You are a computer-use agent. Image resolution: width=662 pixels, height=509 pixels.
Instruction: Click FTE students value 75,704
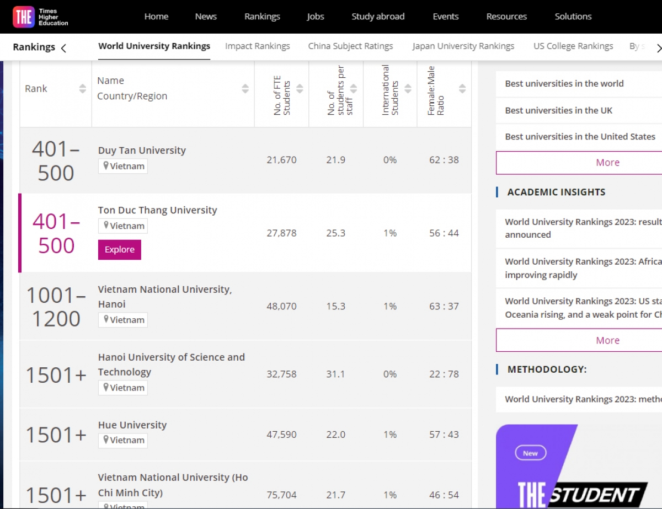point(281,495)
